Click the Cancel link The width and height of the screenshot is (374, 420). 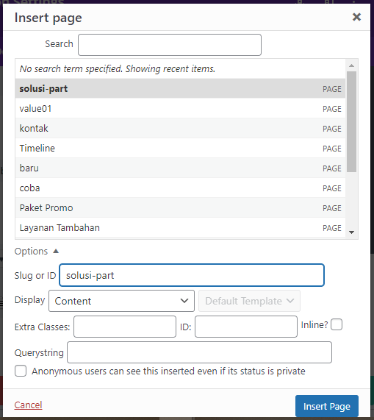pyautogui.click(x=29, y=405)
